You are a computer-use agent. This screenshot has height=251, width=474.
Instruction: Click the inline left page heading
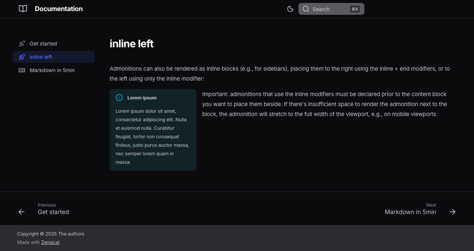pos(131,44)
